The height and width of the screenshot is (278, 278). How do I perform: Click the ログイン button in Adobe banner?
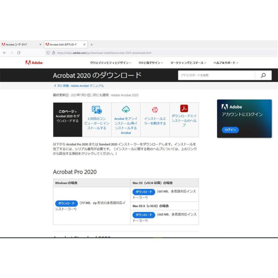tap(230, 130)
